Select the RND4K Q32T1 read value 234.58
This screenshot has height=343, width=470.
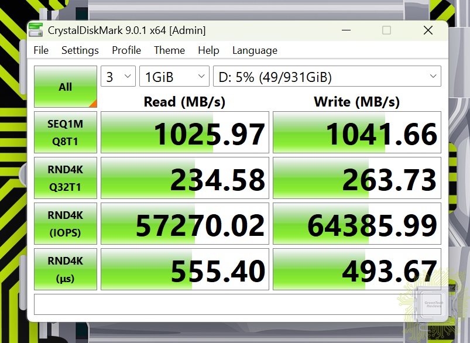click(x=185, y=178)
